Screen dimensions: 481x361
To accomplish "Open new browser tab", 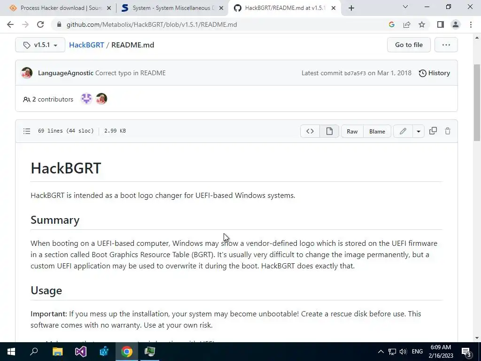I will coord(351,8).
